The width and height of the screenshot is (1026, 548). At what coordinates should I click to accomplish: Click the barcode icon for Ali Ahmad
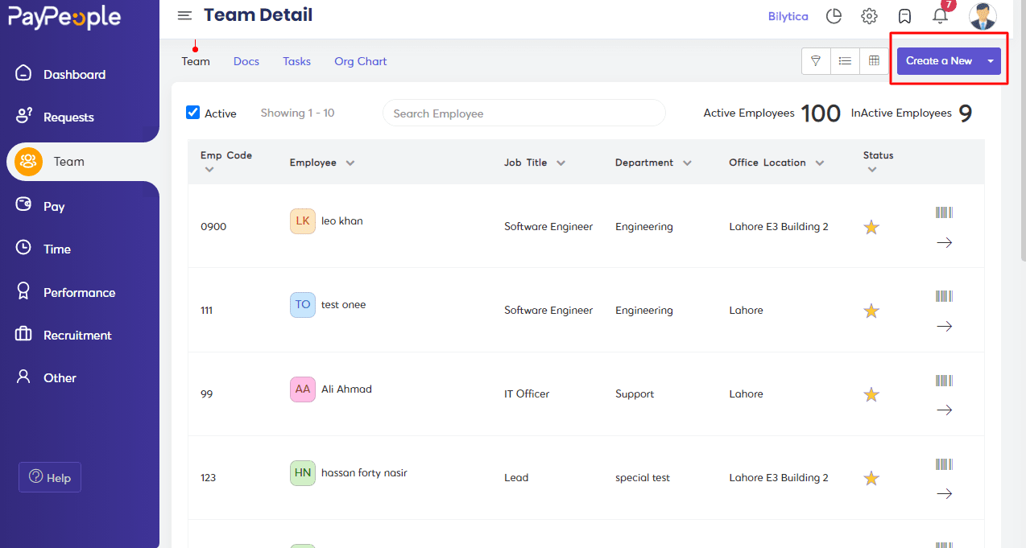click(x=944, y=380)
